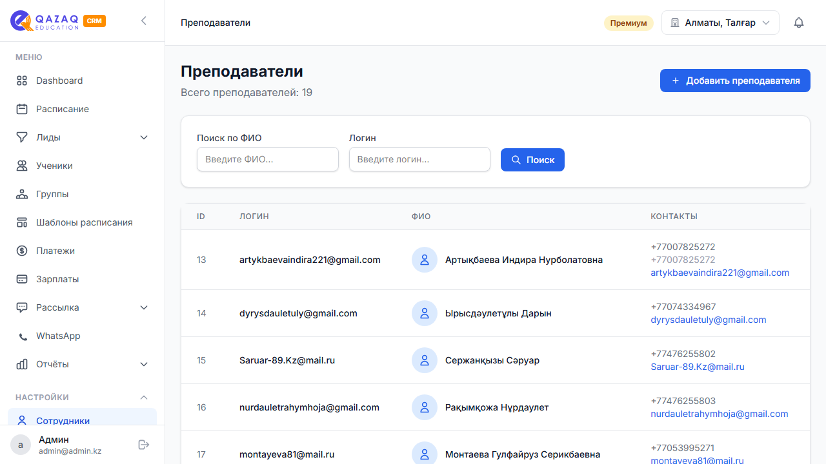Click the Отчёты bar chart icon
The image size is (826, 464).
tap(22, 364)
